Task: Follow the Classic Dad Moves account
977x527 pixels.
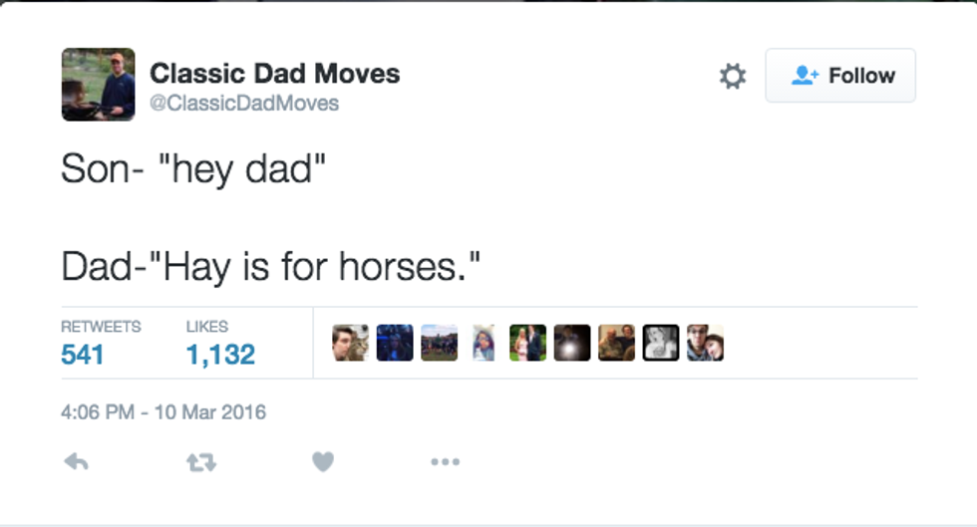Action: 840,76
